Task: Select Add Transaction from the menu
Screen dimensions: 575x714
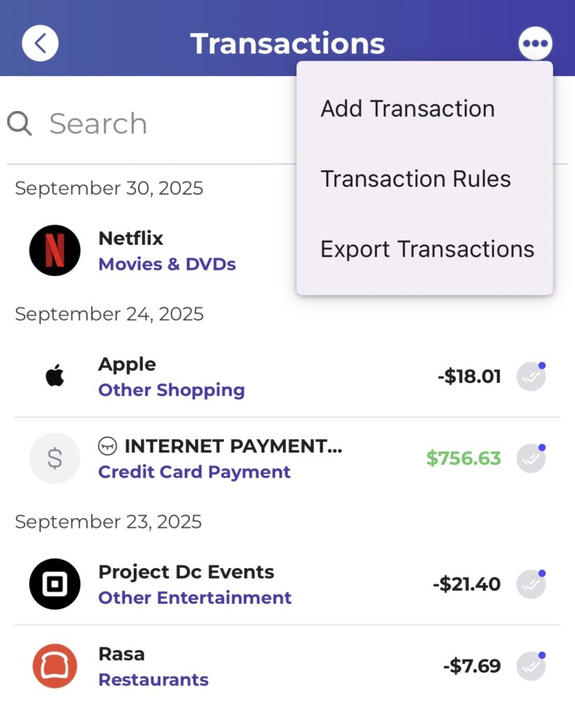Action: pos(408,109)
